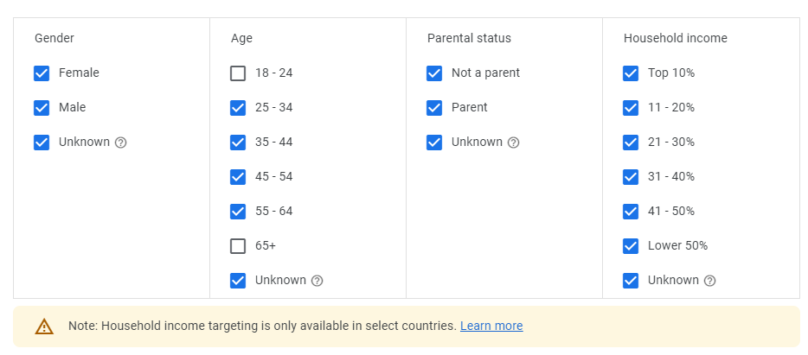Deselect the 25 - 34 age range

coord(238,108)
